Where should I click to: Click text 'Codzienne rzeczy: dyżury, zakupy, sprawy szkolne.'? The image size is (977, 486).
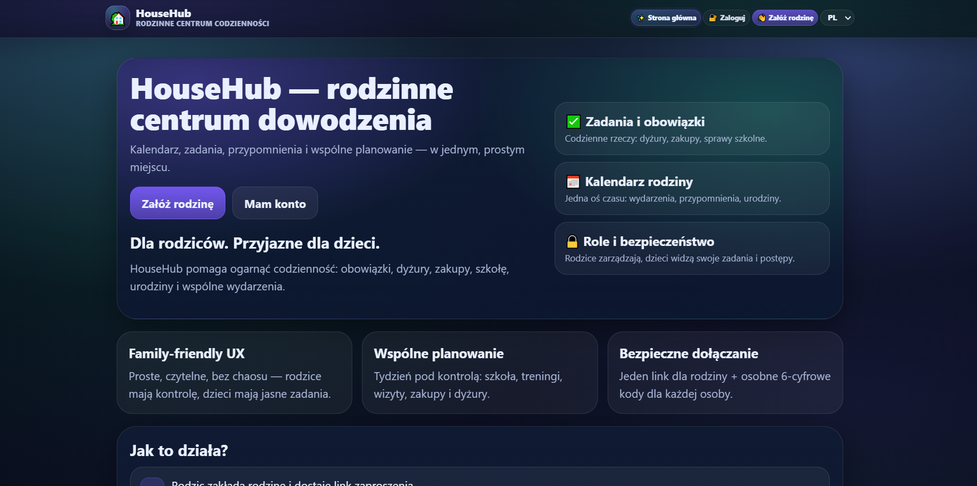tap(666, 138)
